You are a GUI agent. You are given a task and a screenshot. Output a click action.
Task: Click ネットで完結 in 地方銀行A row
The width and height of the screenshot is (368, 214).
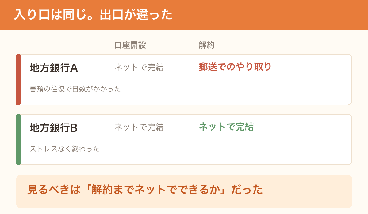pos(139,67)
